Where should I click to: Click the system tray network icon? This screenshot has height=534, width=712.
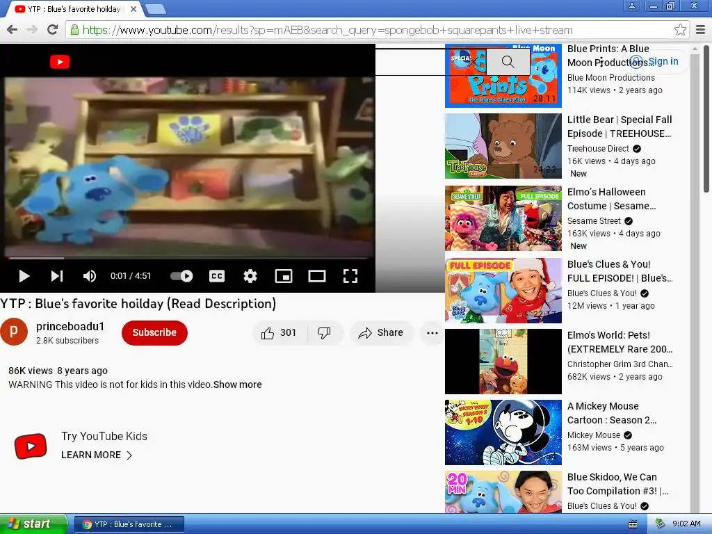tap(661, 524)
